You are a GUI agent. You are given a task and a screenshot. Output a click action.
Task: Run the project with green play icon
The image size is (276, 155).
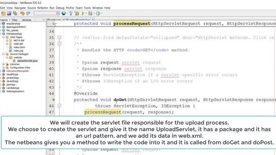point(83,13)
